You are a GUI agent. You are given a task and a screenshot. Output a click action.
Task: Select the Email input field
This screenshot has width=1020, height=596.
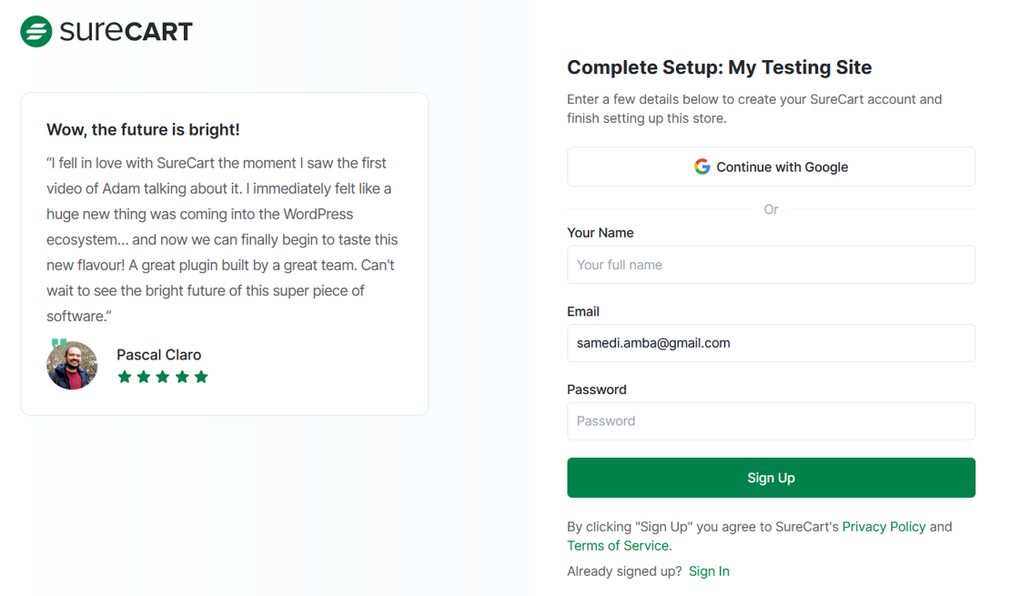point(771,343)
